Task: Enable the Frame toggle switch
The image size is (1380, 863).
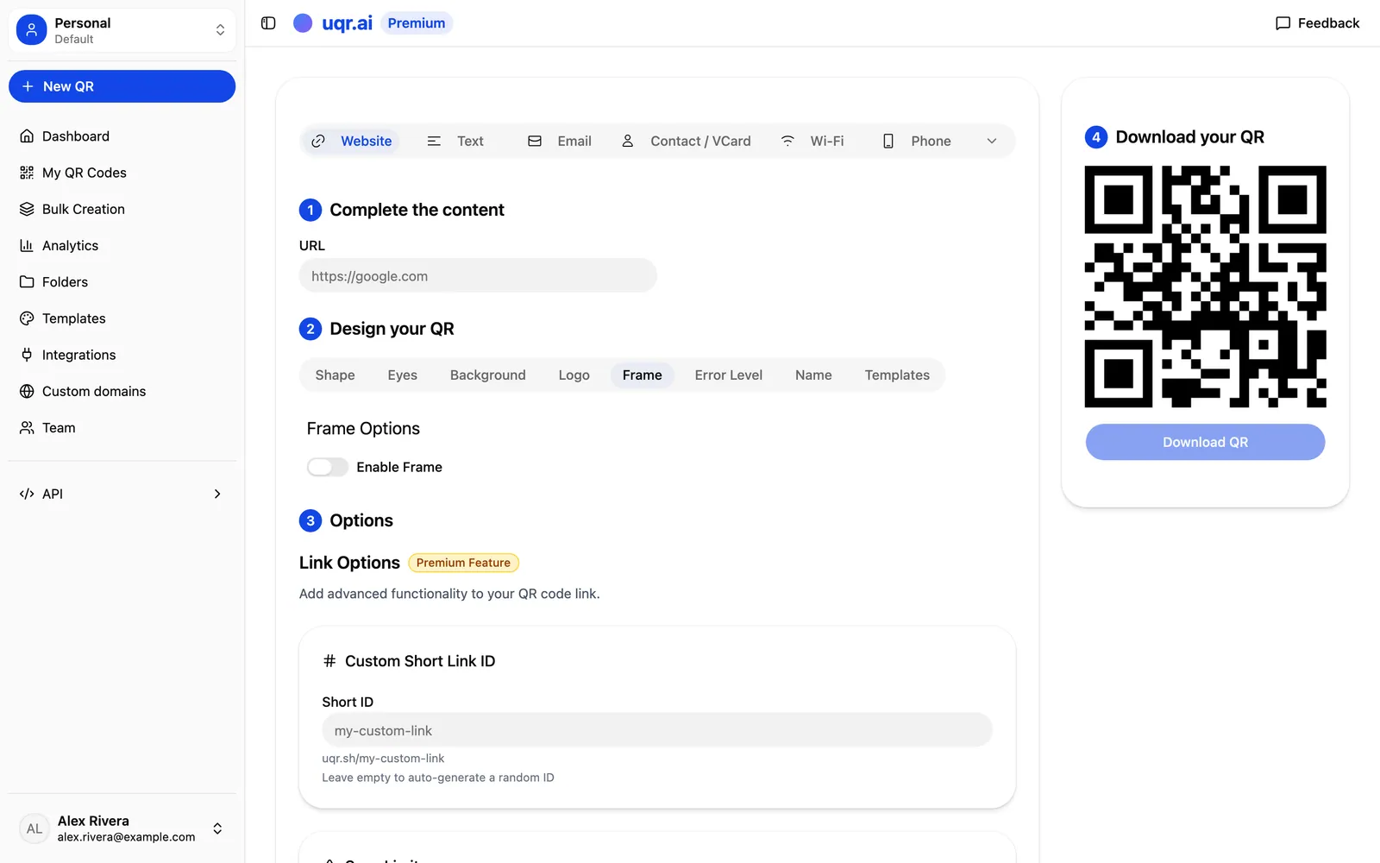Action: coord(328,467)
